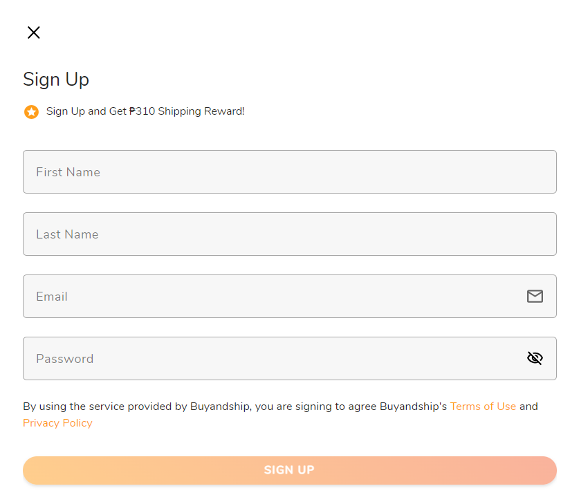Viewport: 579px width, 504px height.
Task: Close the Sign Up dialog with the X
Action: tap(34, 32)
